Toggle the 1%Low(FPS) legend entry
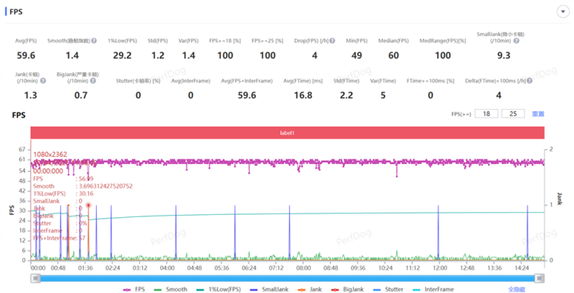574x293 pixels. [218, 289]
